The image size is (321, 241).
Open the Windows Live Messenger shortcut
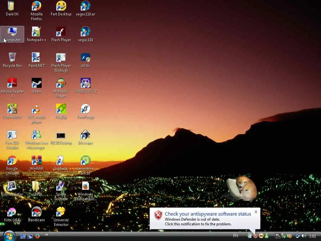(x=36, y=140)
